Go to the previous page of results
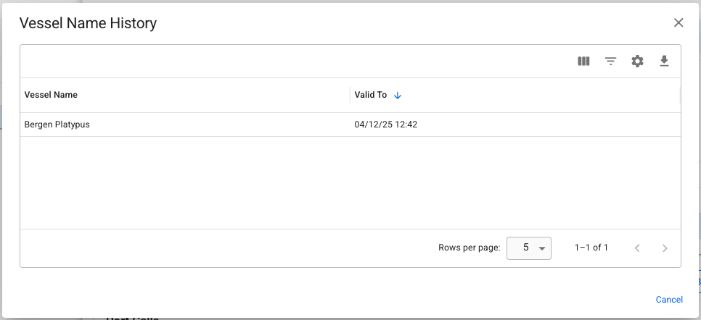Screen dimensions: 701x320 click(637, 248)
